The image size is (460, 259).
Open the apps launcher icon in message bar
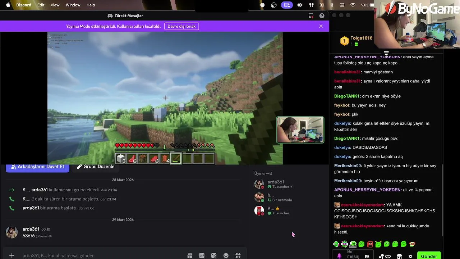tap(238, 255)
